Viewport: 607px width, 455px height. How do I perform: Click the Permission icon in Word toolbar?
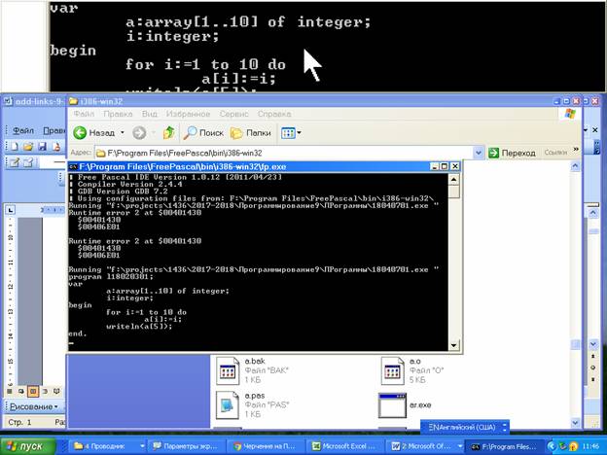56,147
